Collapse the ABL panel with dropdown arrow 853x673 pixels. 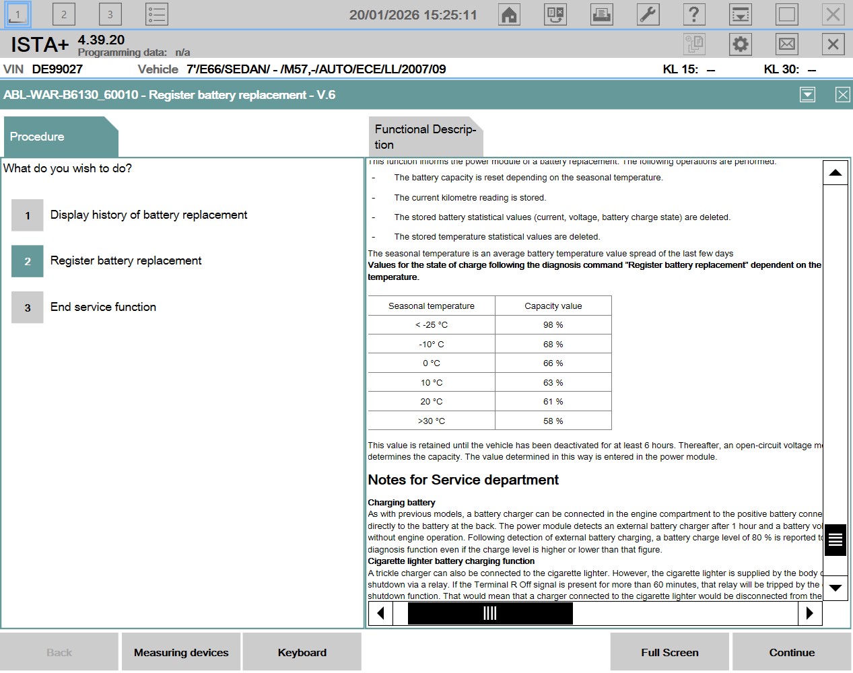(807, 95)
